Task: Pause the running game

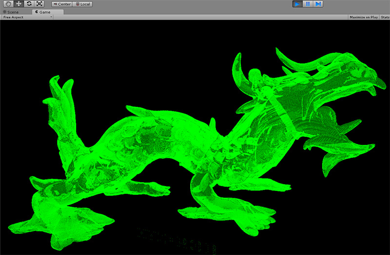Action: (x=308, y=4)
